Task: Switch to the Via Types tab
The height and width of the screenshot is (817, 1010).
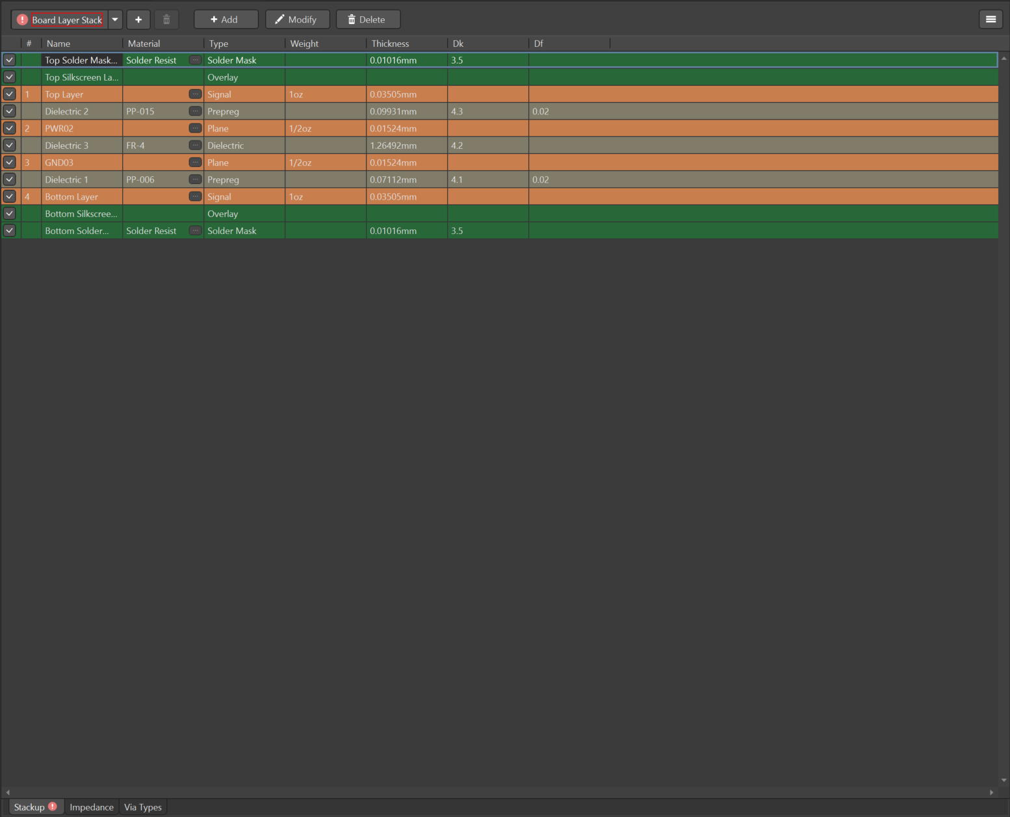Action: coord(143,807)
